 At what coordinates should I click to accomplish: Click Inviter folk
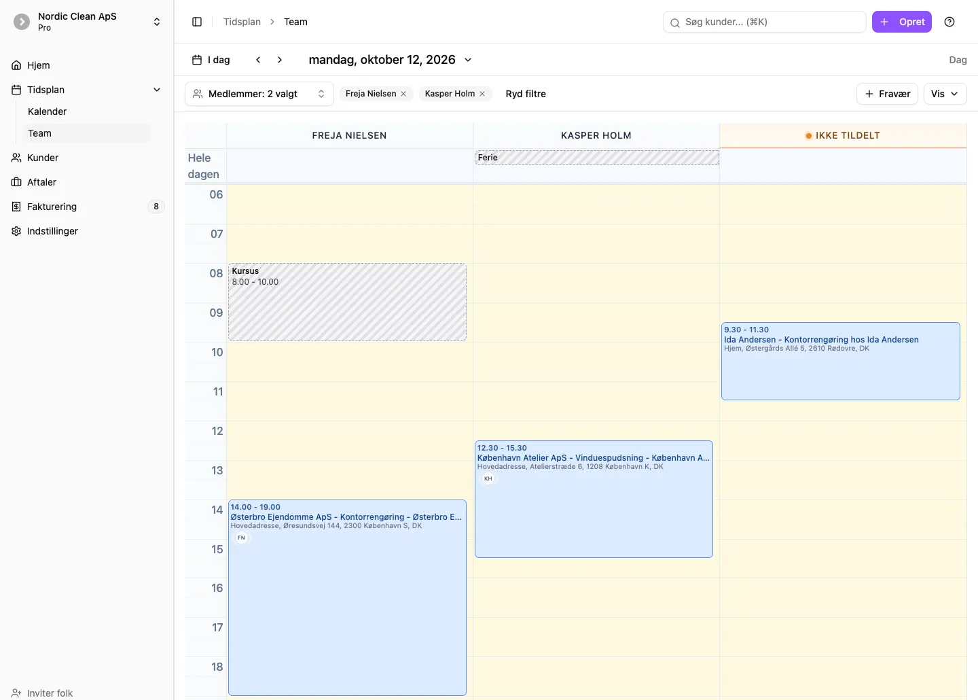tap(42, 693)
